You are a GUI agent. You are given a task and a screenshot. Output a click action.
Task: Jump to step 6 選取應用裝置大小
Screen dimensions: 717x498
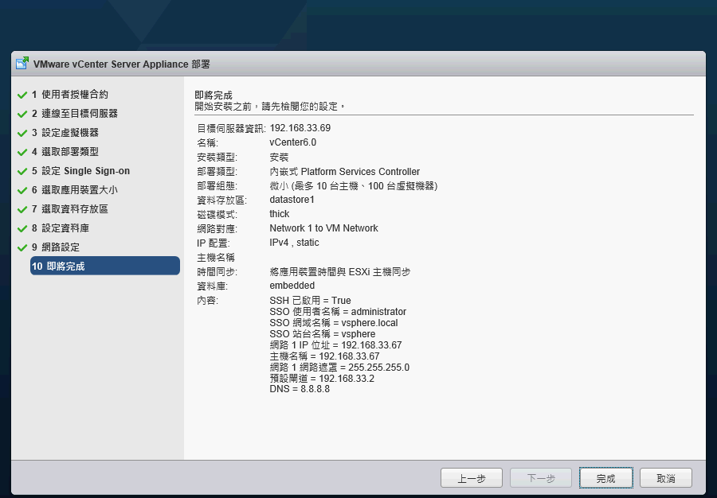click(75, 190)
